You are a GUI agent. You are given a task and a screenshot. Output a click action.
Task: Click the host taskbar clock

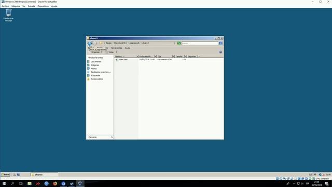pyautogui.click(x=316, y=183)
